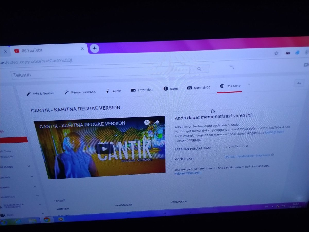Click the KONTEN column header
309x232 pixels.
[x=63, y=209]
